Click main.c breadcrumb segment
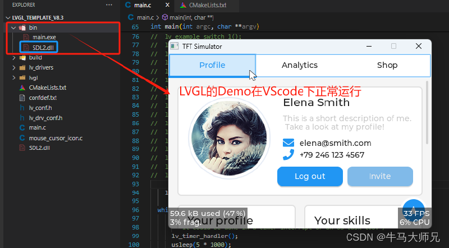 (x=145, y=17)
